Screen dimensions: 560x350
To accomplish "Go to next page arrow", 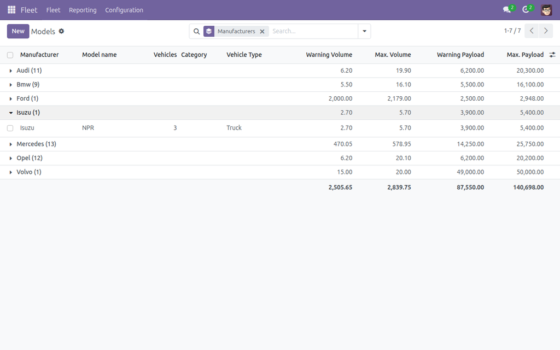I will pyautogui.click(x=546, y=31).
